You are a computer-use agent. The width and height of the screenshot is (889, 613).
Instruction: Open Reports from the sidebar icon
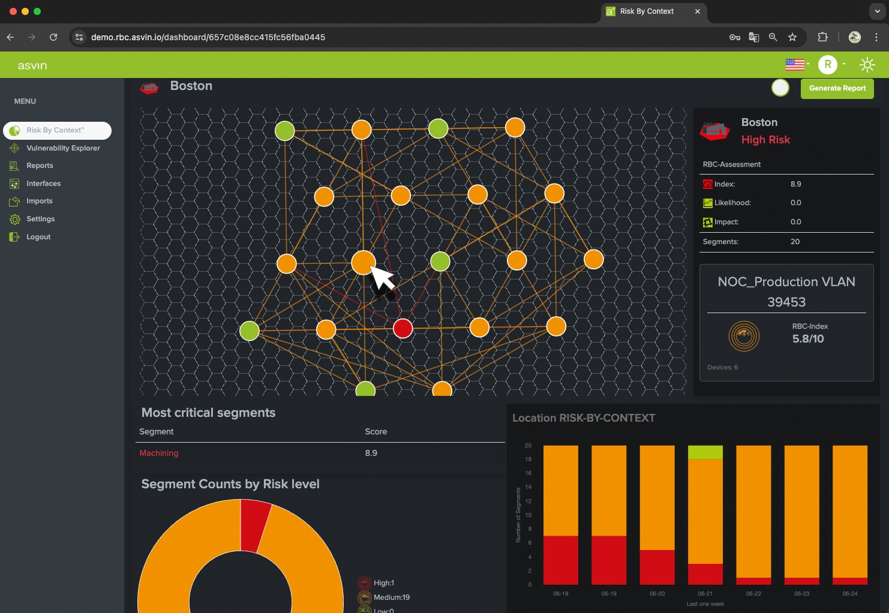(14, 166)
